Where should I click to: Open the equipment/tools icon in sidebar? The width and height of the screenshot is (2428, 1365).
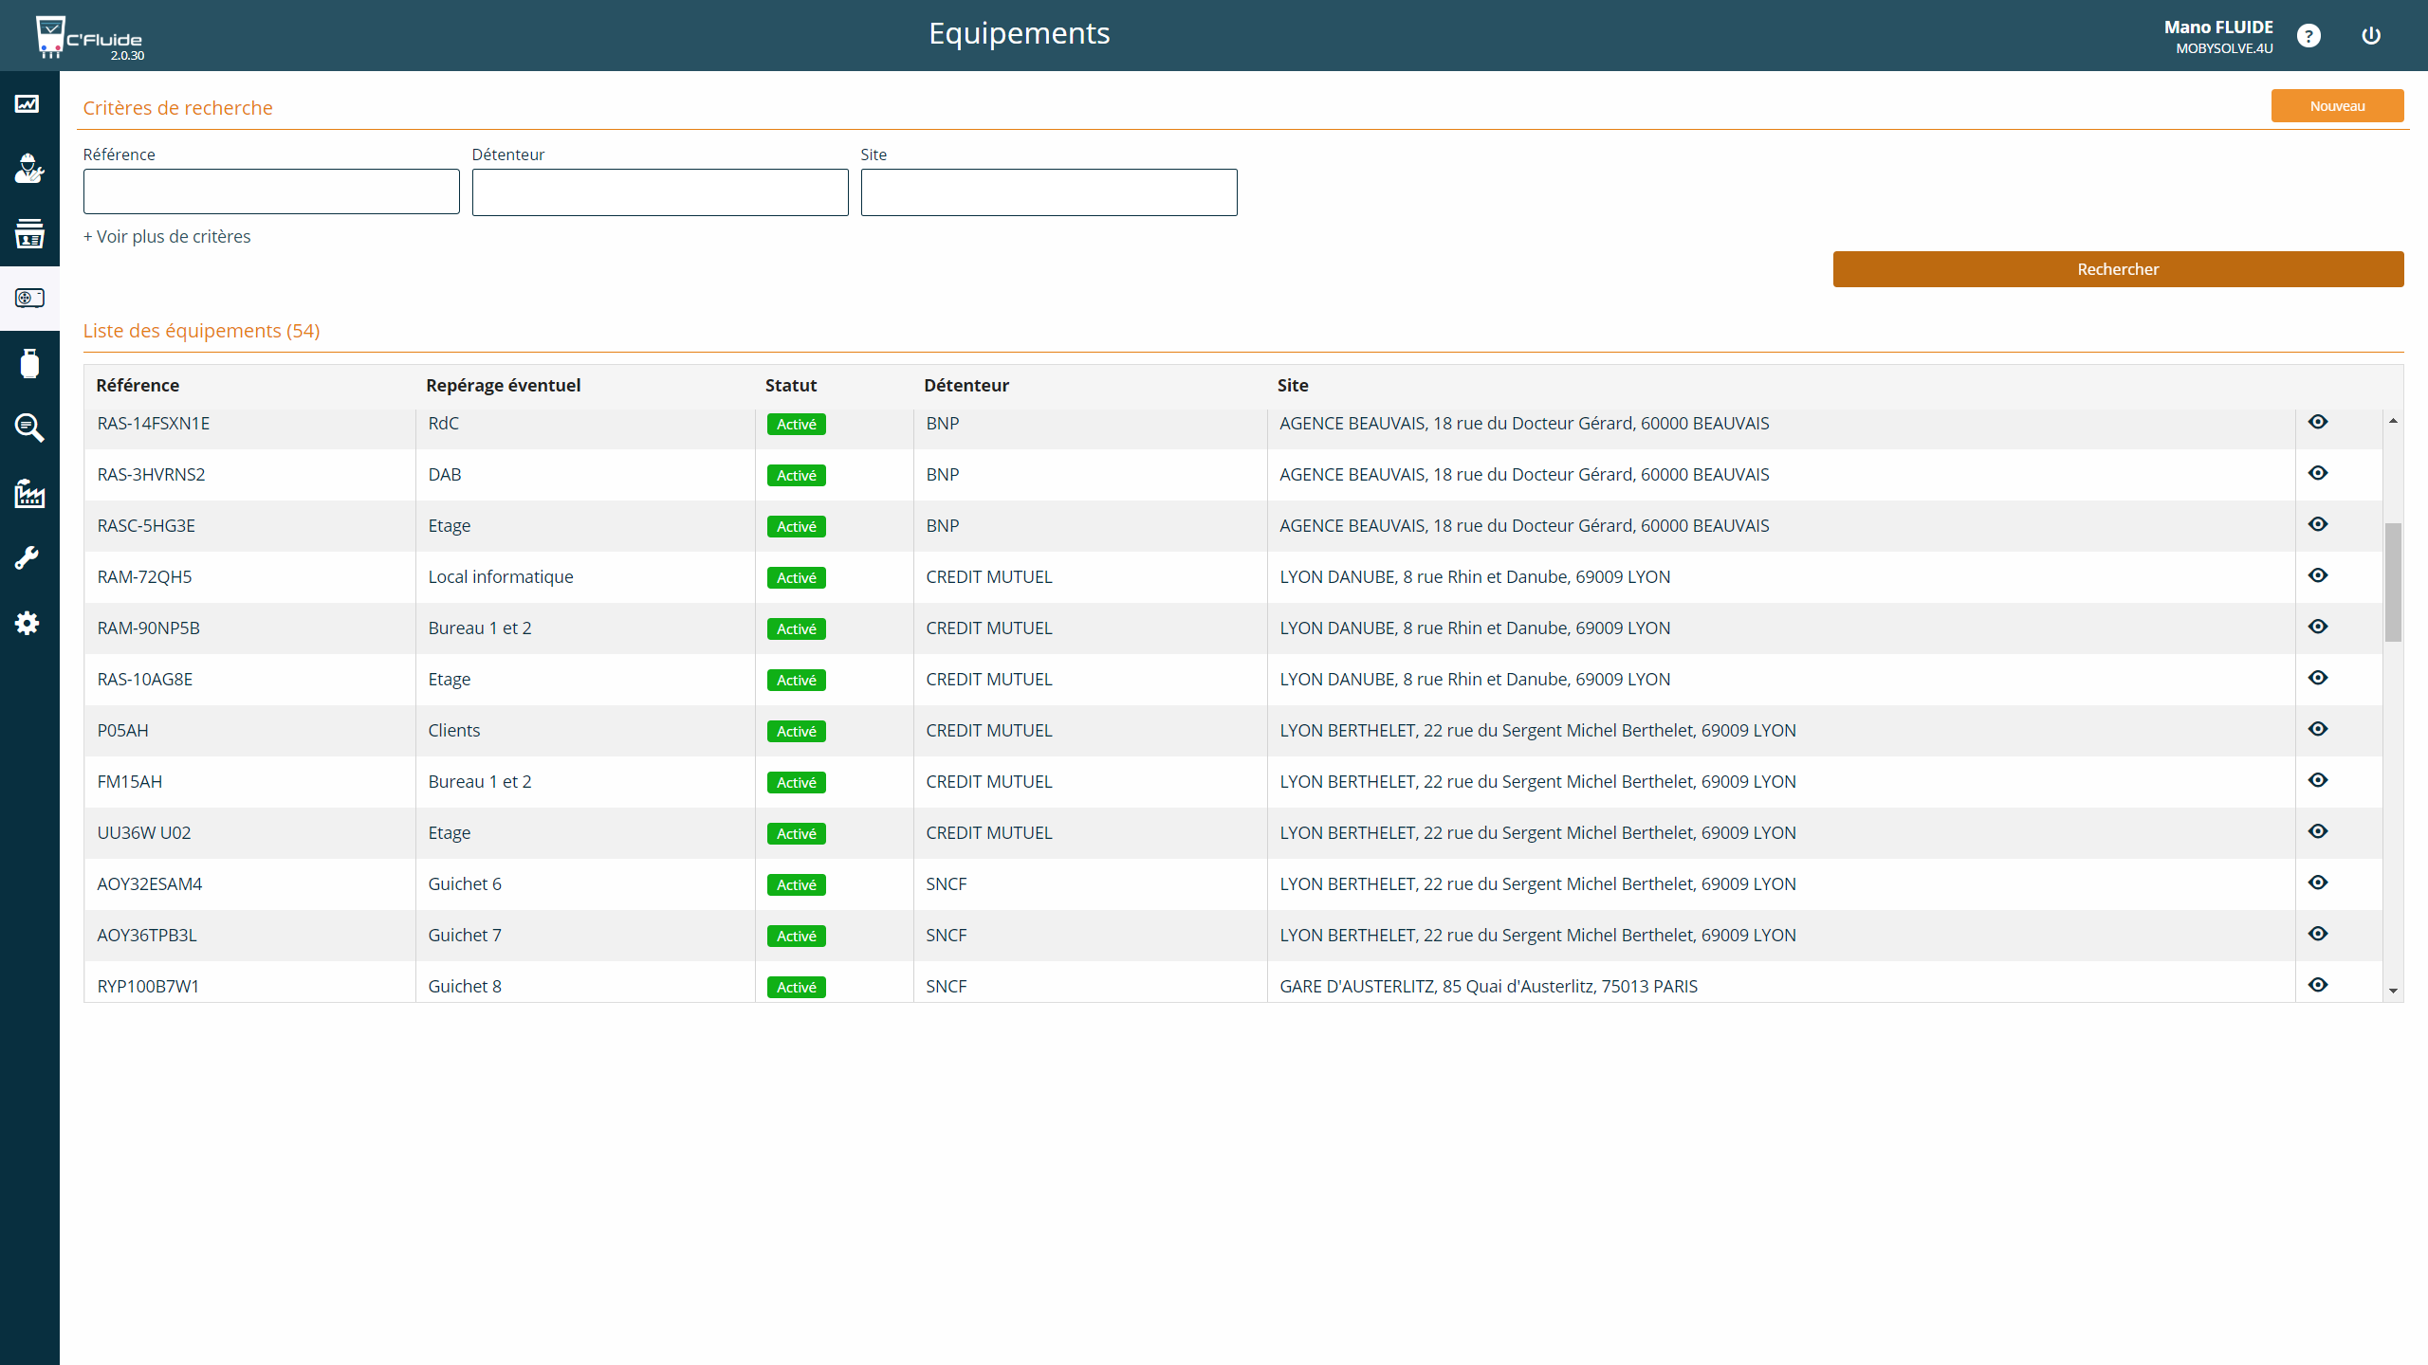28,556
